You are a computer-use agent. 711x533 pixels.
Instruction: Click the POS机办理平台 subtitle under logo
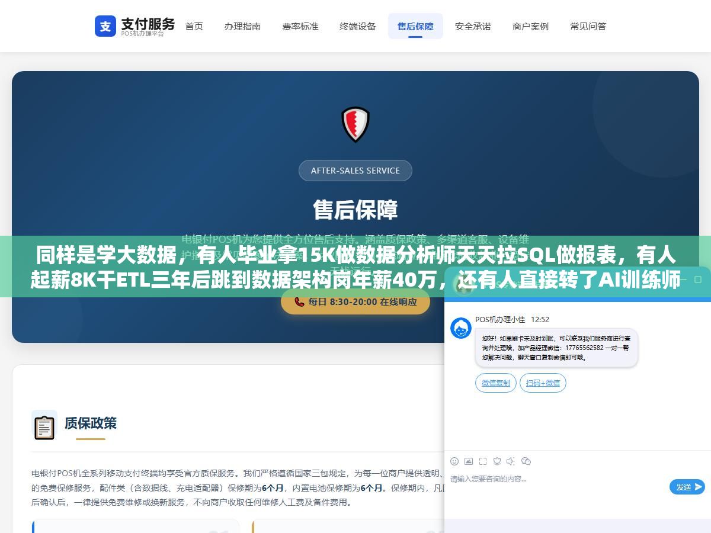coord(143,34)
